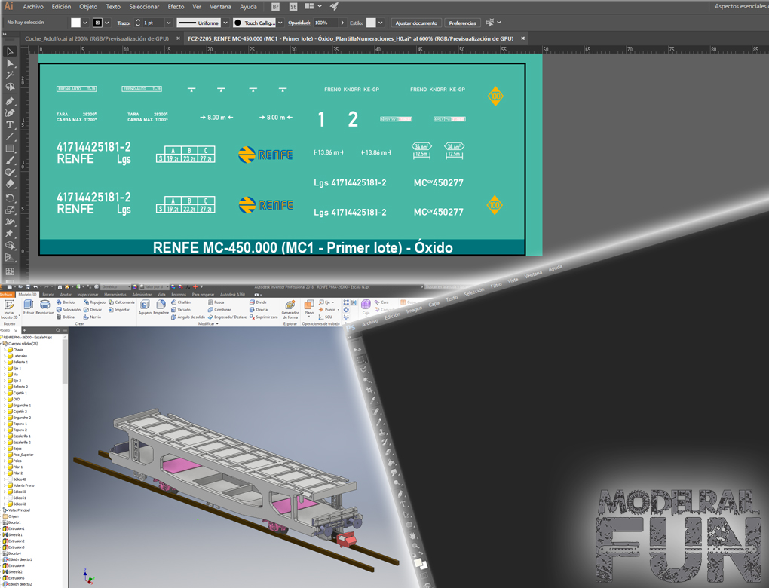
Task: Open the Ventana menu in Illustrator
Action: (220, 8)
